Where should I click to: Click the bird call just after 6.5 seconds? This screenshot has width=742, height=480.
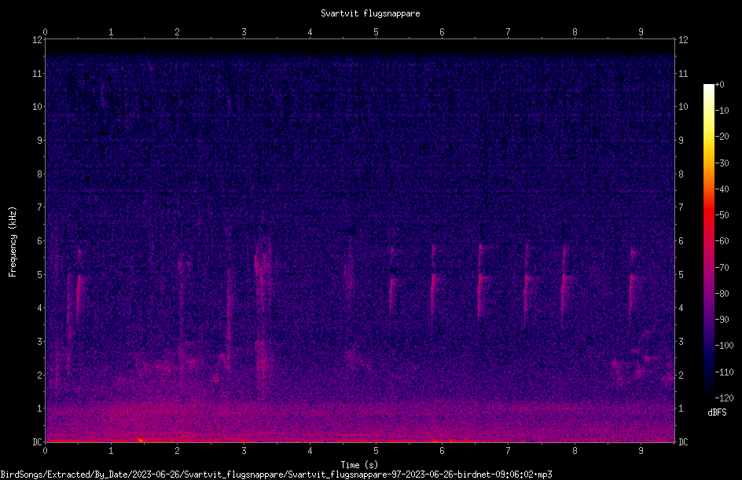481,283
